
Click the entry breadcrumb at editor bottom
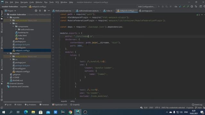click(x=72, y=101)
